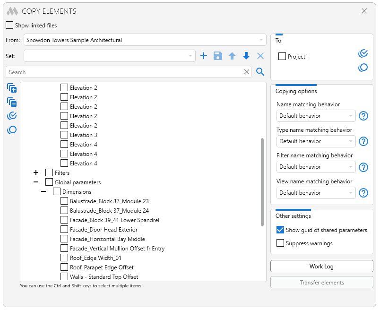Select Facade_Horizontal Bay Middle row
Image resolution: width=380 pixels, height=310 pixels.
(107, 239)
